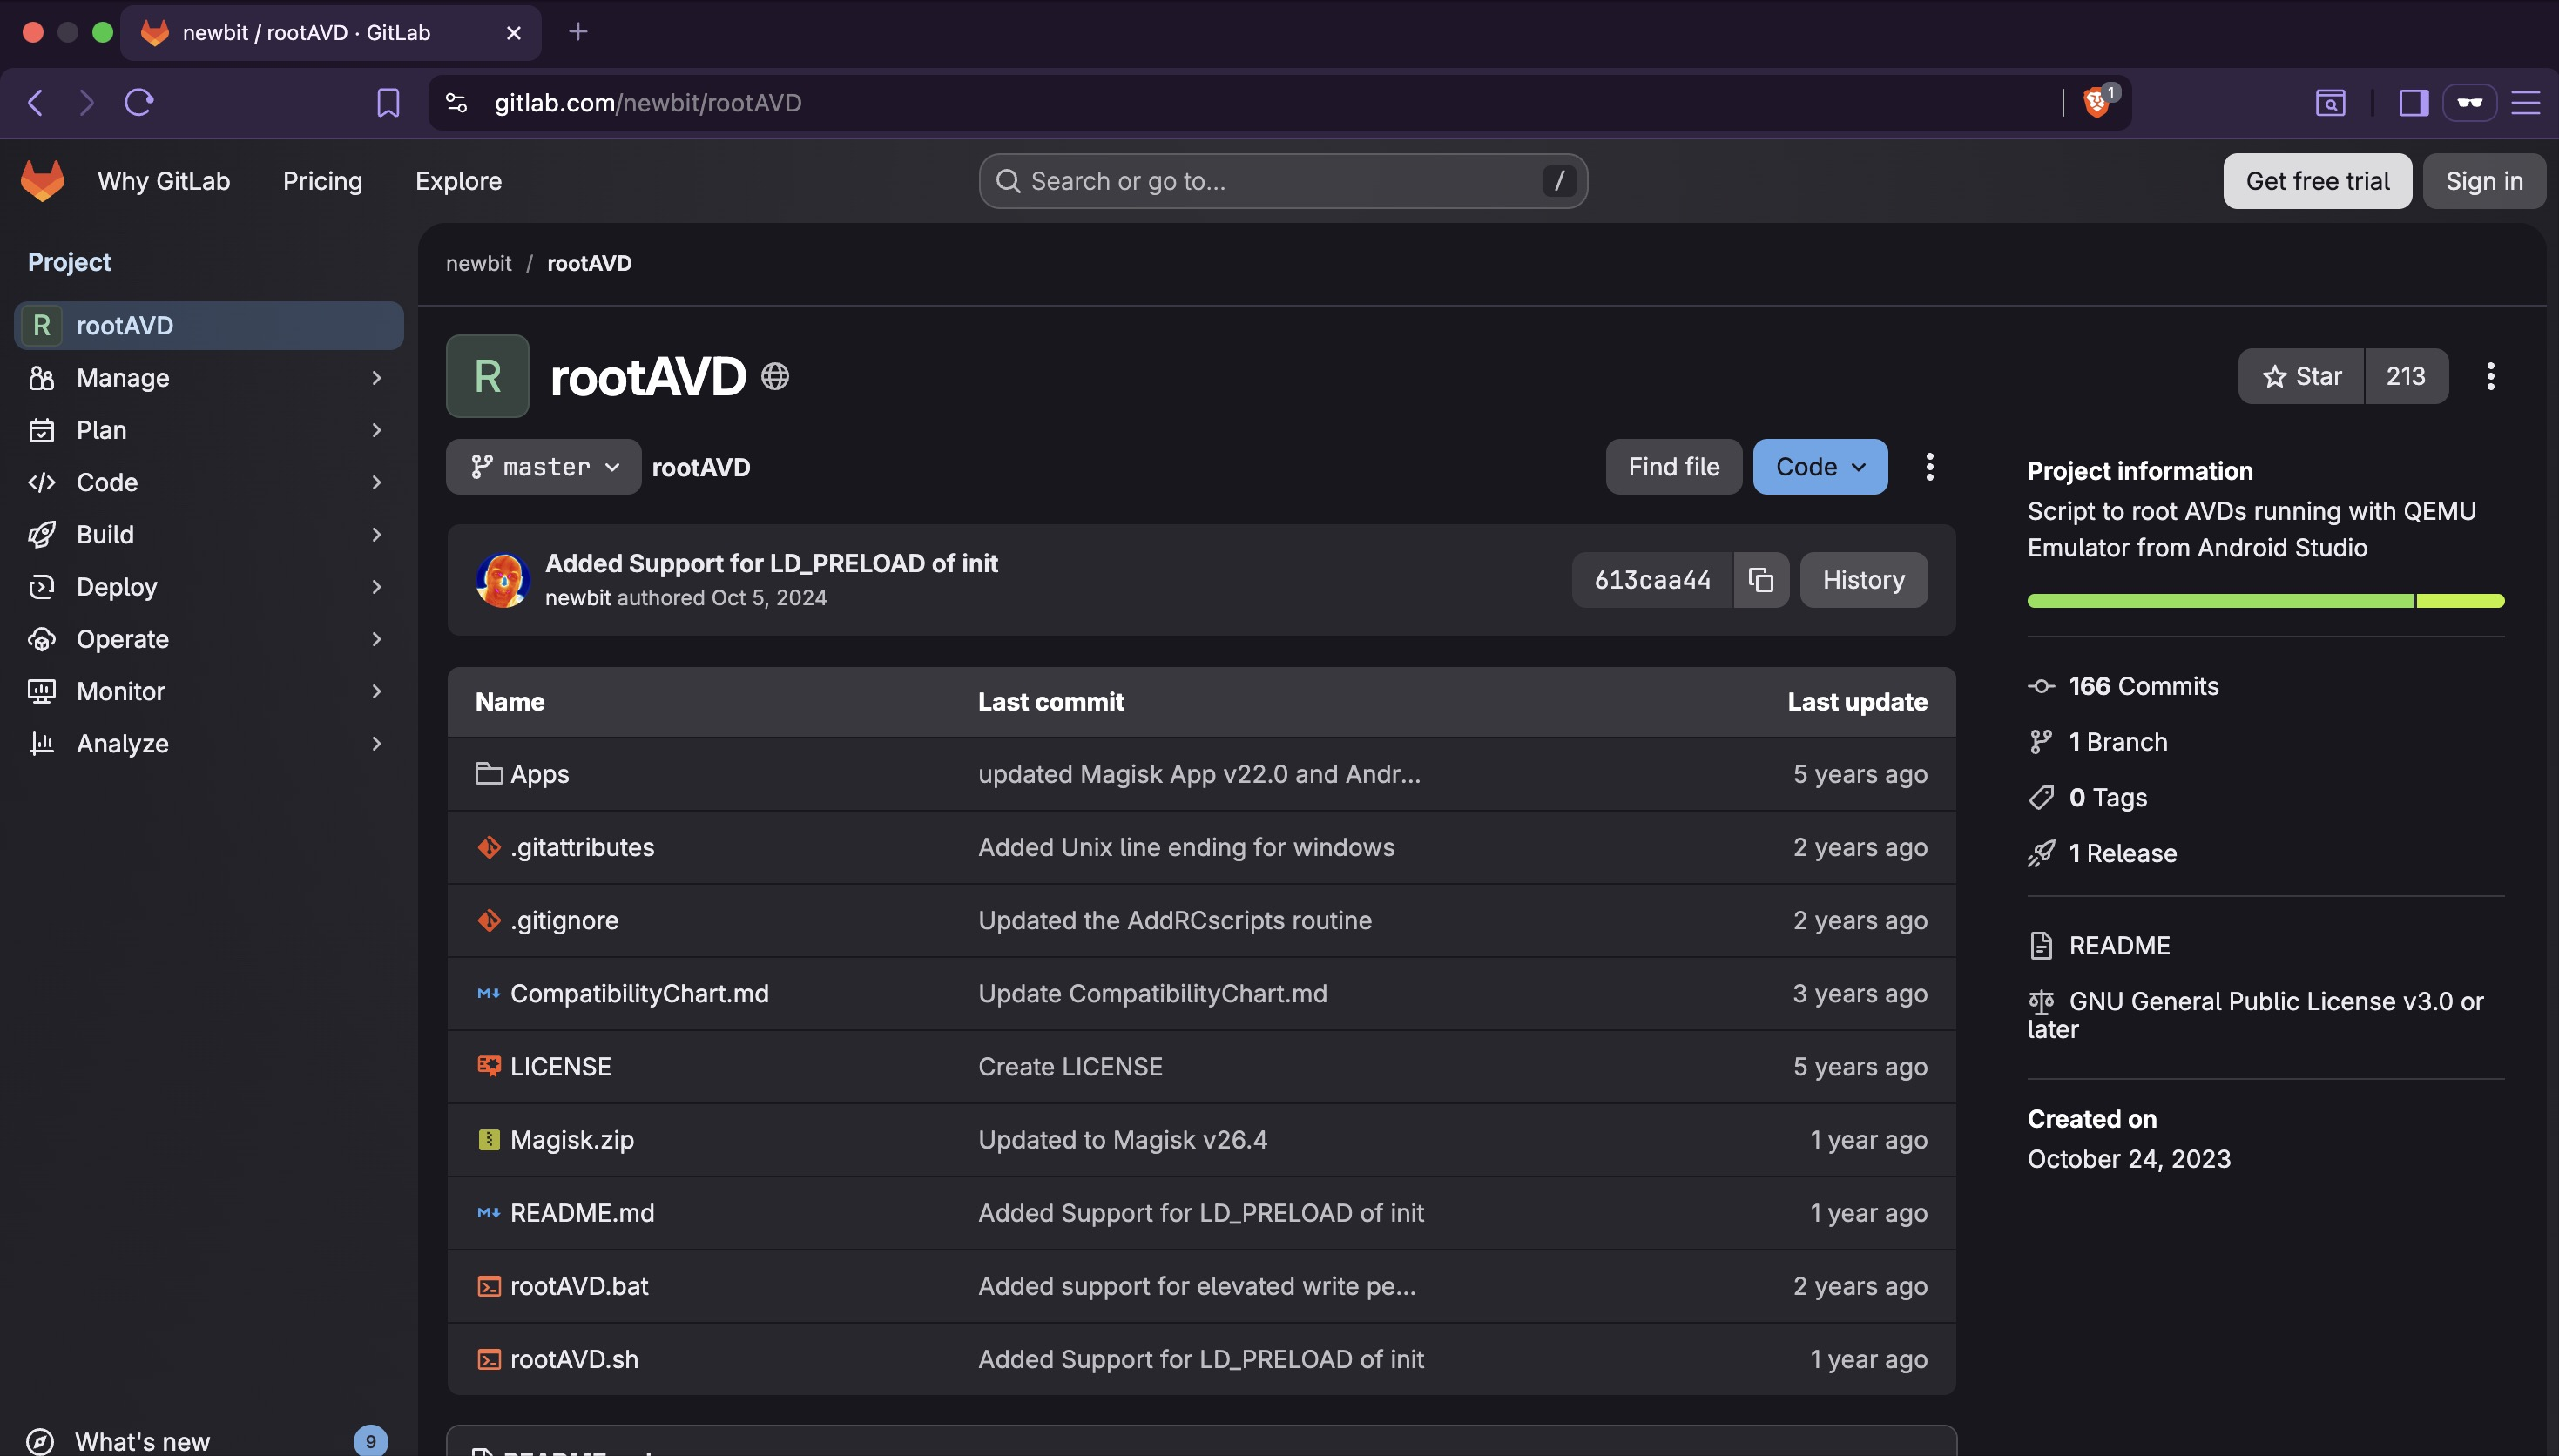Open README.md in file list

point(582,1212)
